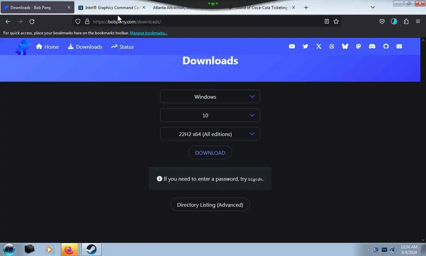Screen dimensions: 426x256
Task: Open a new tab with the plus button
Action: [306, 7]
